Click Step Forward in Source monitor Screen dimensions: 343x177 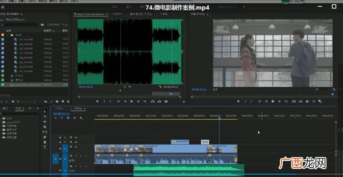pyautogui.click(x=138, y=101)
